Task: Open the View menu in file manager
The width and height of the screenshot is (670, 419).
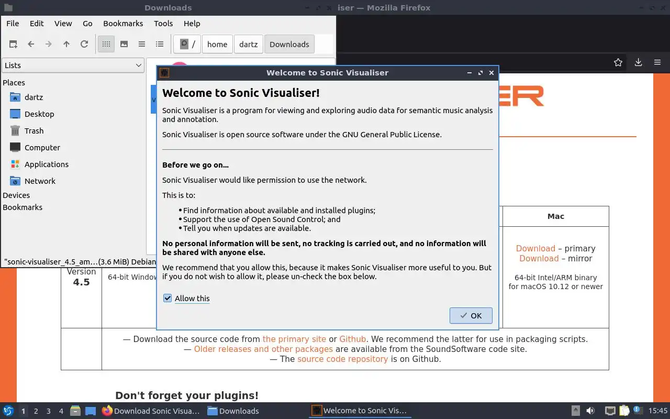Action: point(63,23)
